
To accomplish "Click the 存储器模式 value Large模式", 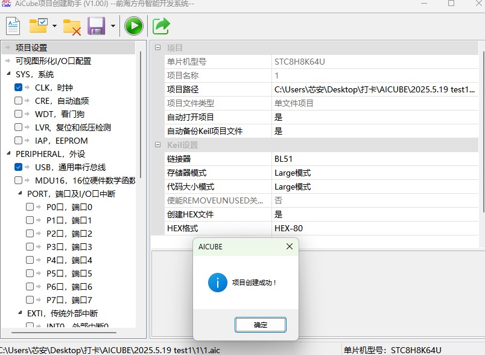I will [x=375, y=173].
